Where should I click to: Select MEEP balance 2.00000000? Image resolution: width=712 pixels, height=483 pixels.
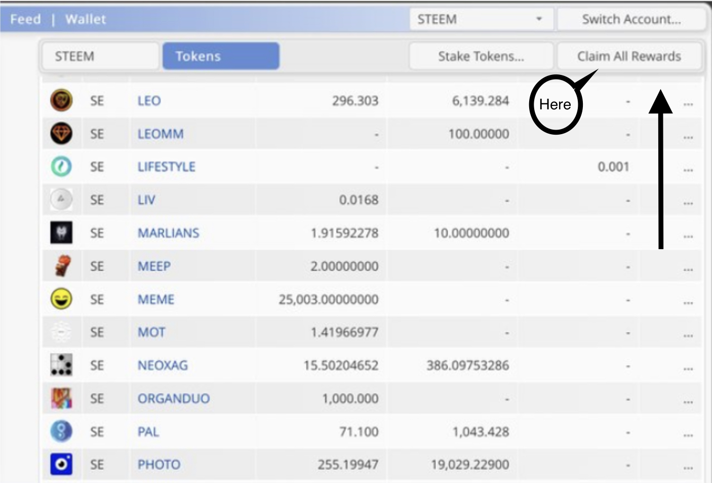click(x=344, y=266)
